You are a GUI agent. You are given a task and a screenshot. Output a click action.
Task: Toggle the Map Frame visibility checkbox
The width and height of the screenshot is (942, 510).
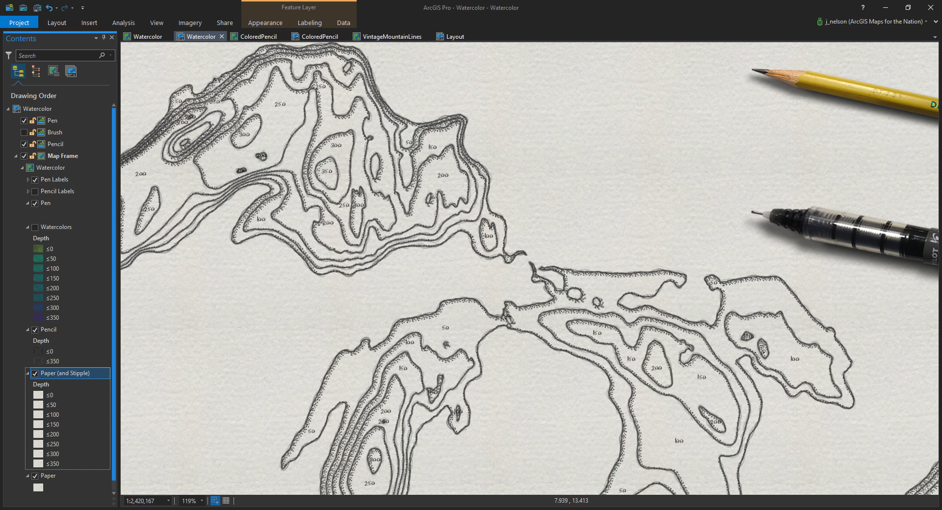[24, 156]
